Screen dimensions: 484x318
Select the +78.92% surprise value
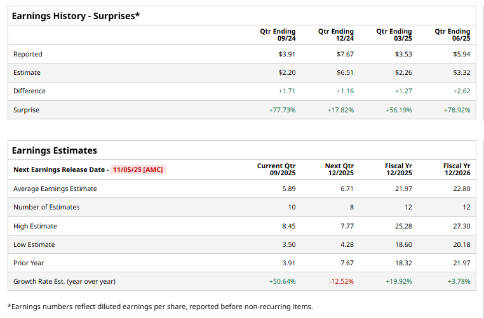coord(457,110)
